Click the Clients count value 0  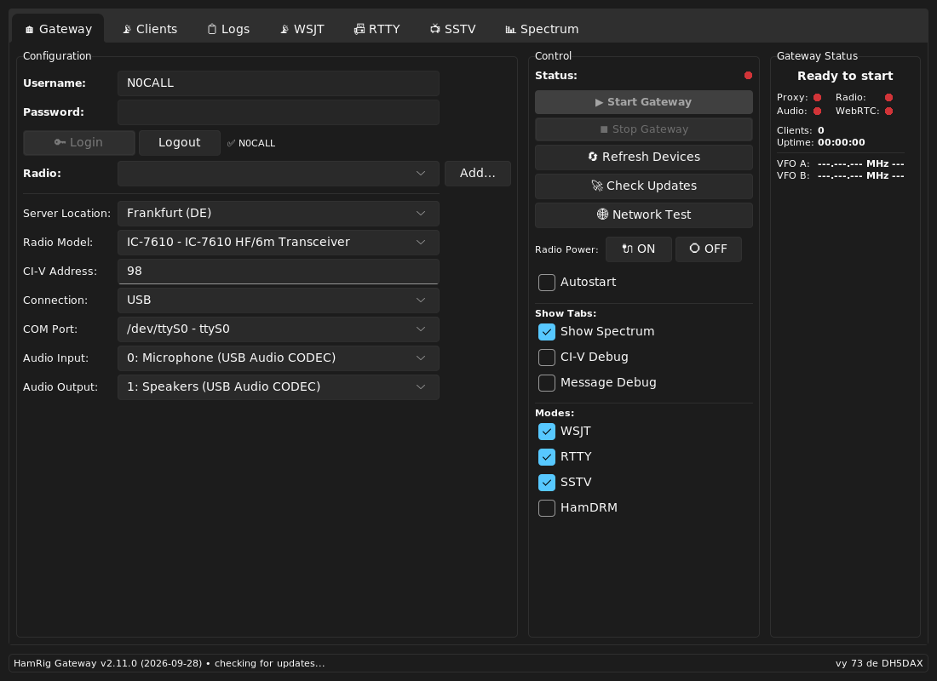point(821,130)
